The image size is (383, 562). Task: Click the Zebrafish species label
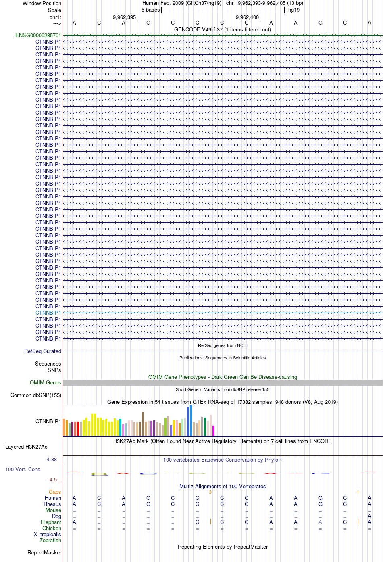click(50, 540)
